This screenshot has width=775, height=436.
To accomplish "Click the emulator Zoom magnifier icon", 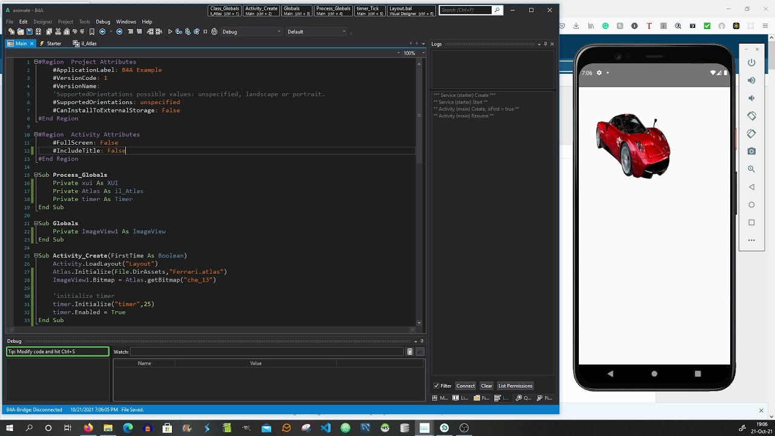I will tap(751, 169).
